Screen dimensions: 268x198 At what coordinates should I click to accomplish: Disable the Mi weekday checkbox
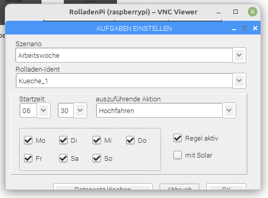(x=97, y=140)
